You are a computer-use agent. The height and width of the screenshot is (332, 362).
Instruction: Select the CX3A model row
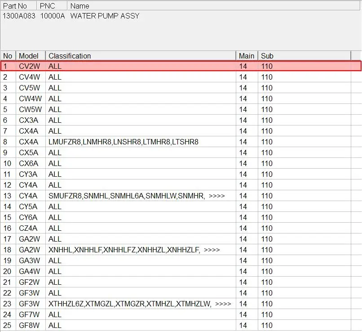click(181, 120)
